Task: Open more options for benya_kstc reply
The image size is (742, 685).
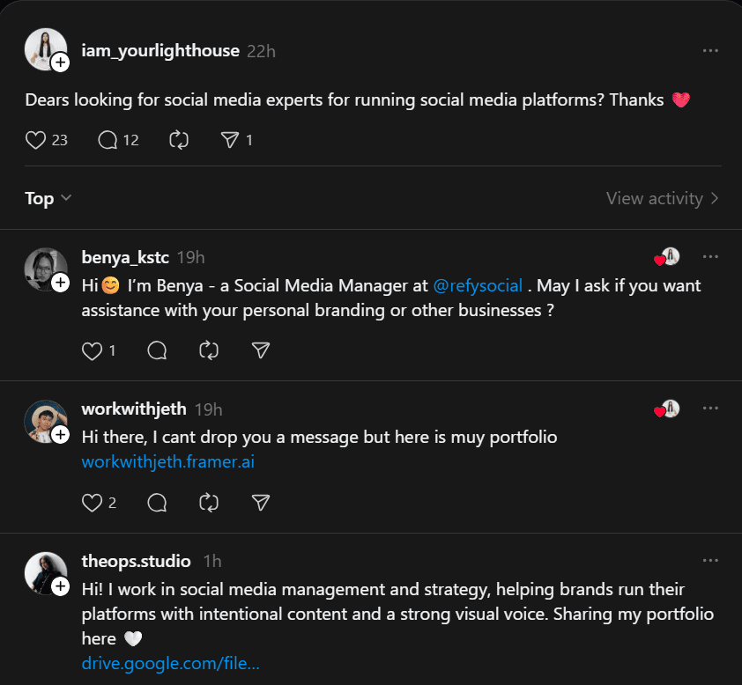Action: click(x=710, y=257)
